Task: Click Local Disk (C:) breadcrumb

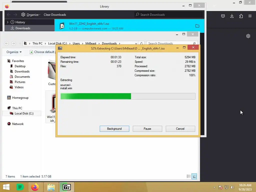Action: point(57,43)
